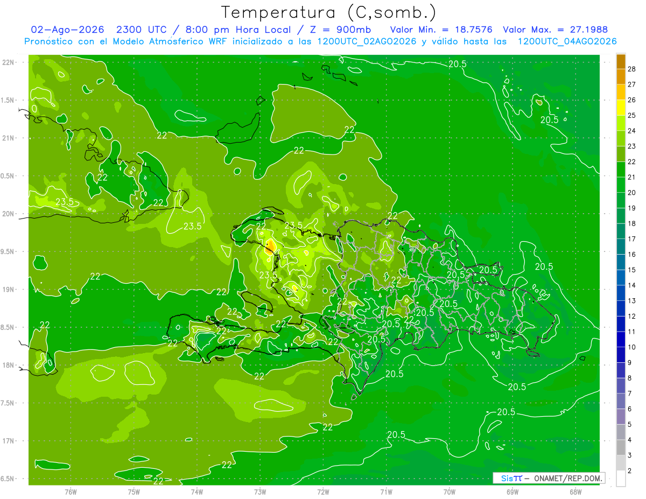Click color scale label "24"

(x=632, y=131)
